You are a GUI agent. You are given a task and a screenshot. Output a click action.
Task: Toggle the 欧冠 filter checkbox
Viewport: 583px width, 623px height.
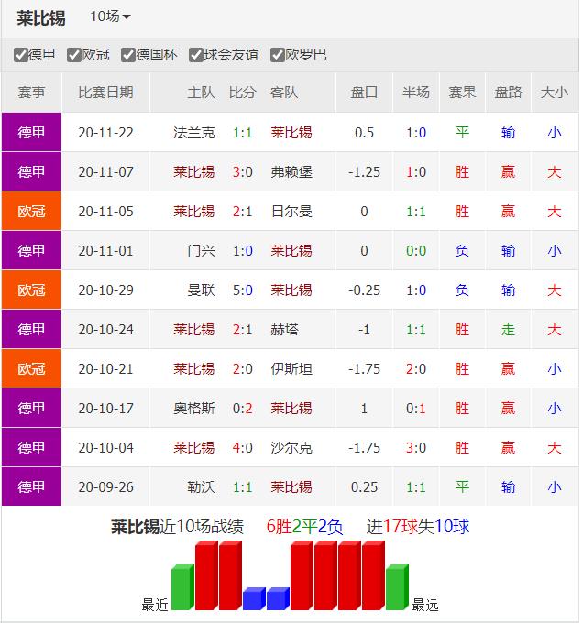coord(75,55)
